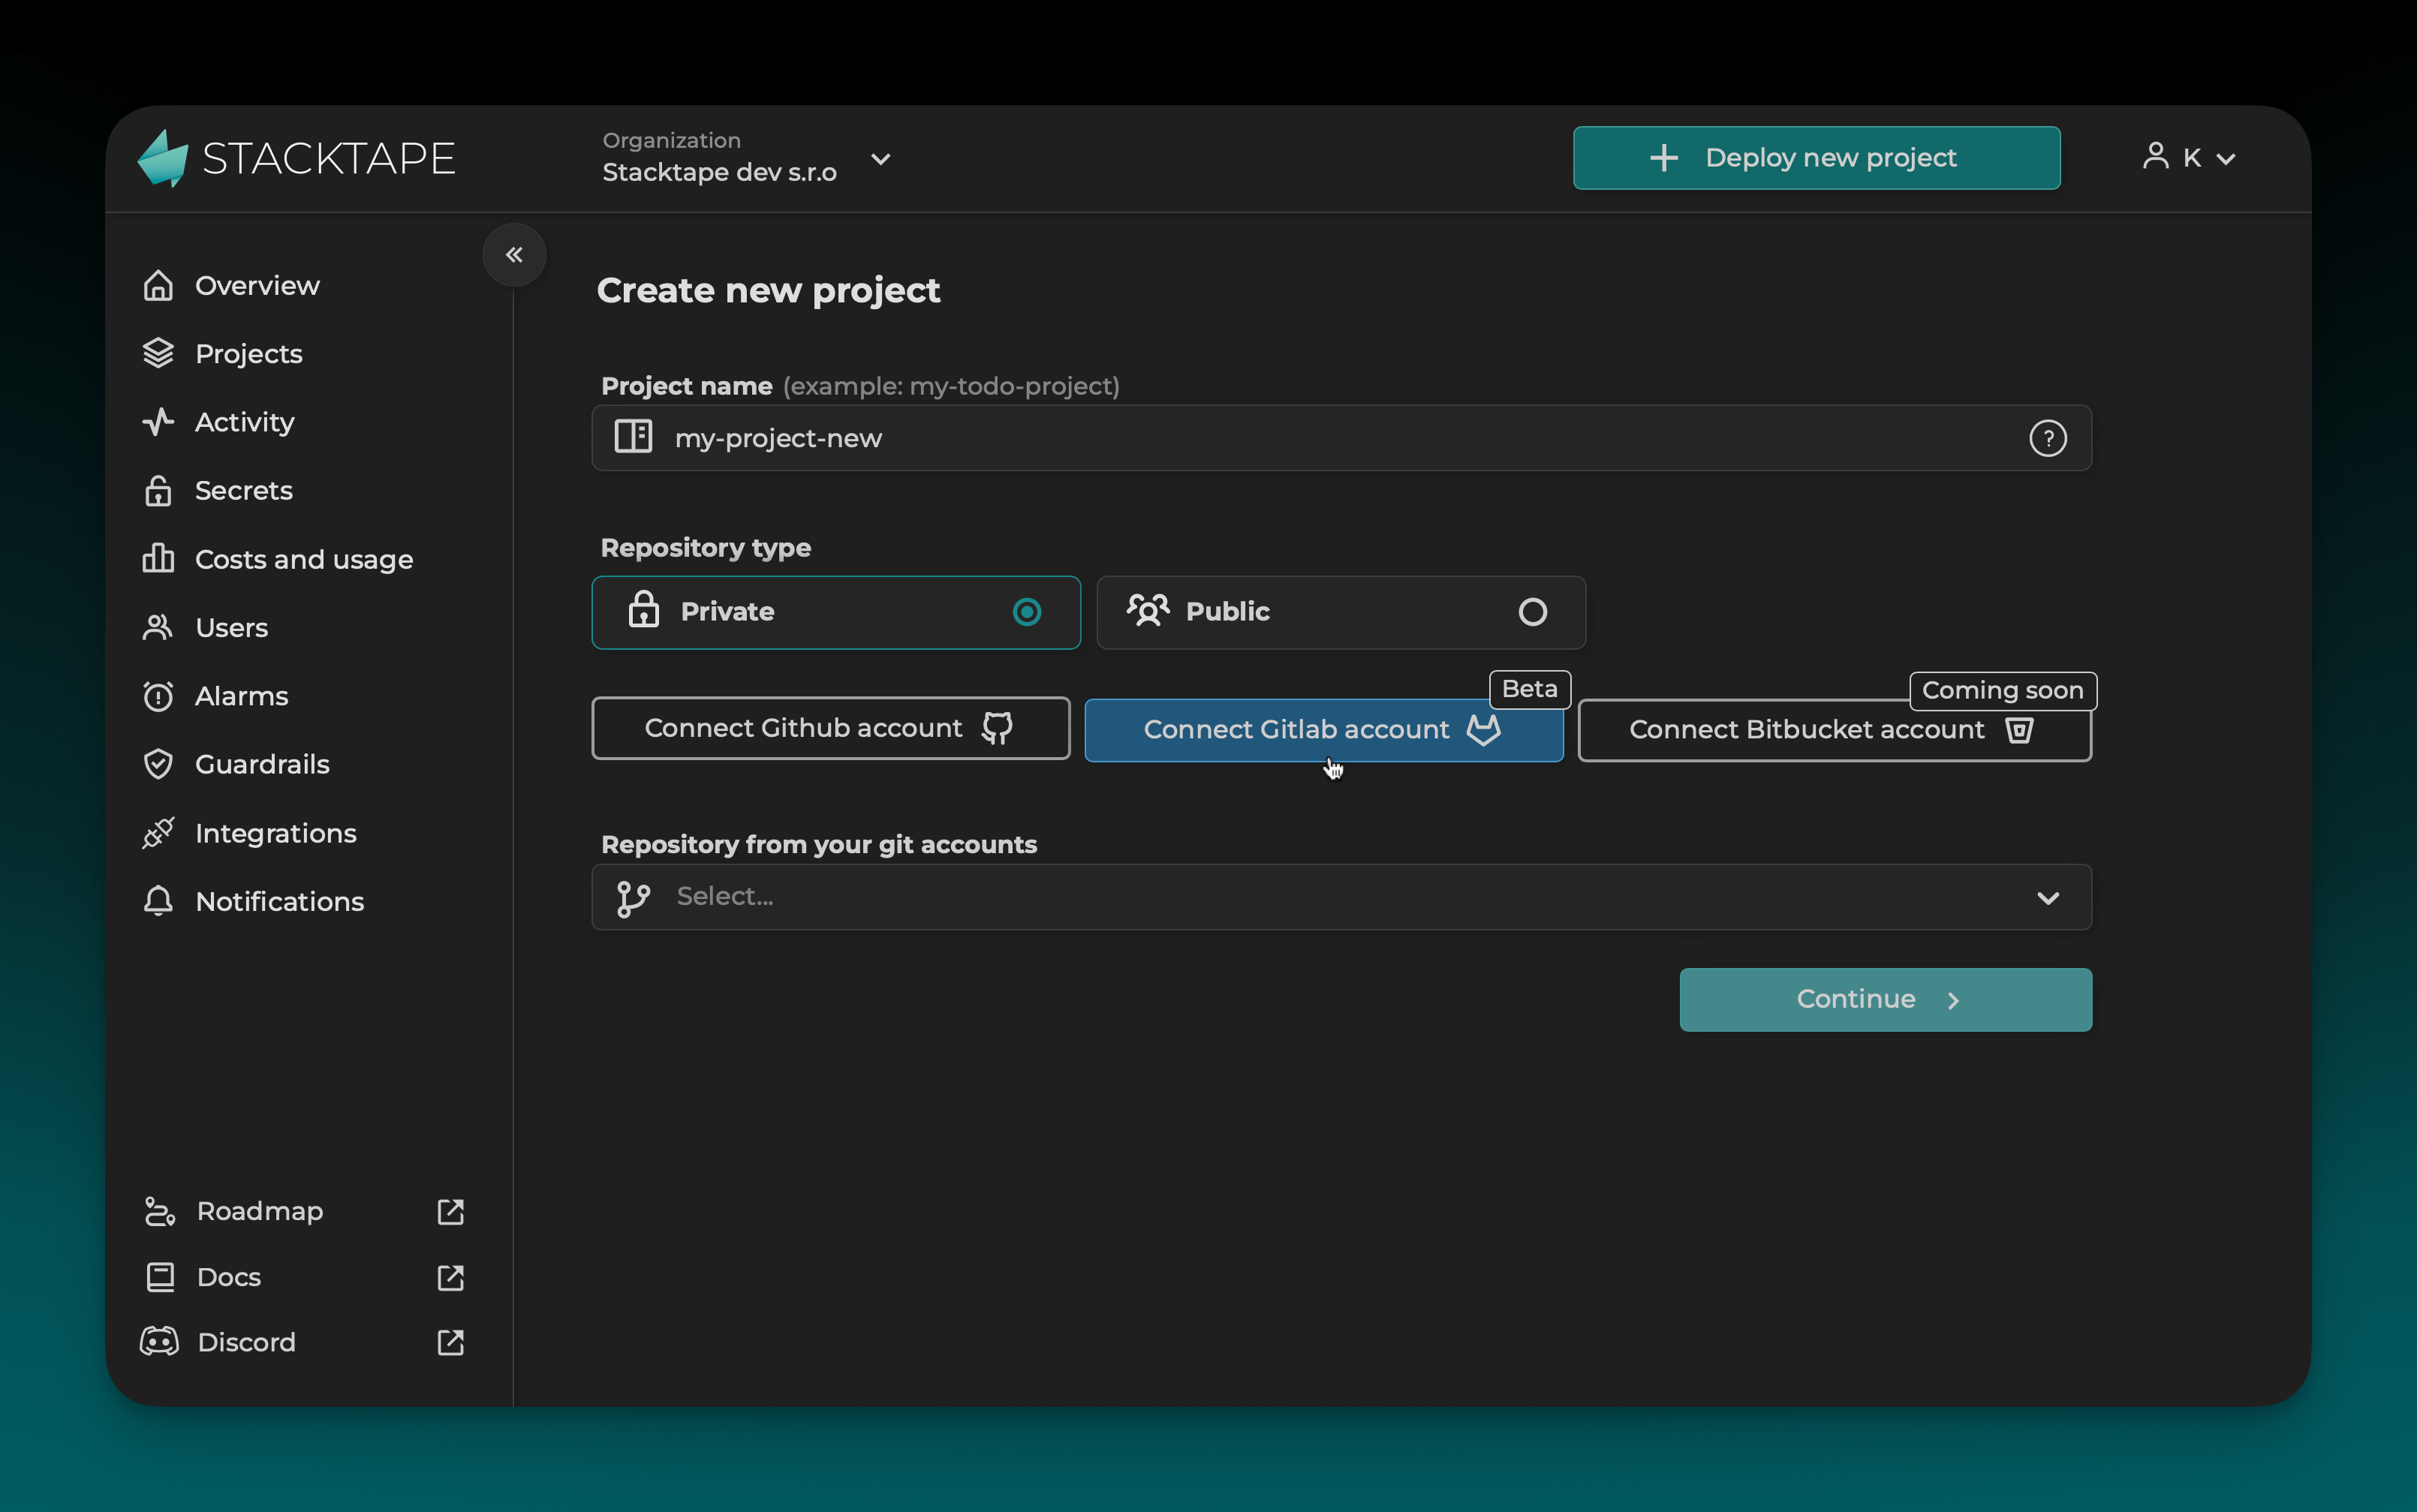The image size is (2417, 1512).
Task: Click Connect Github account button
Action: tap(830, 728)
